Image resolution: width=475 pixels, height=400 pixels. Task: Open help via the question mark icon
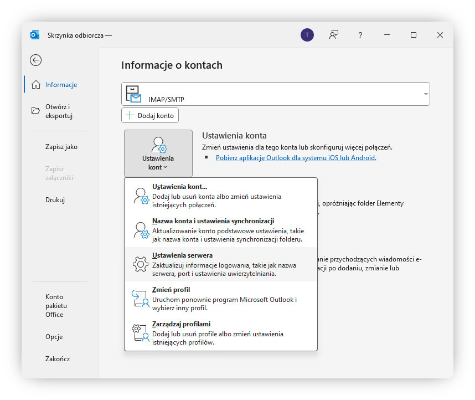[x=360, y=34]
